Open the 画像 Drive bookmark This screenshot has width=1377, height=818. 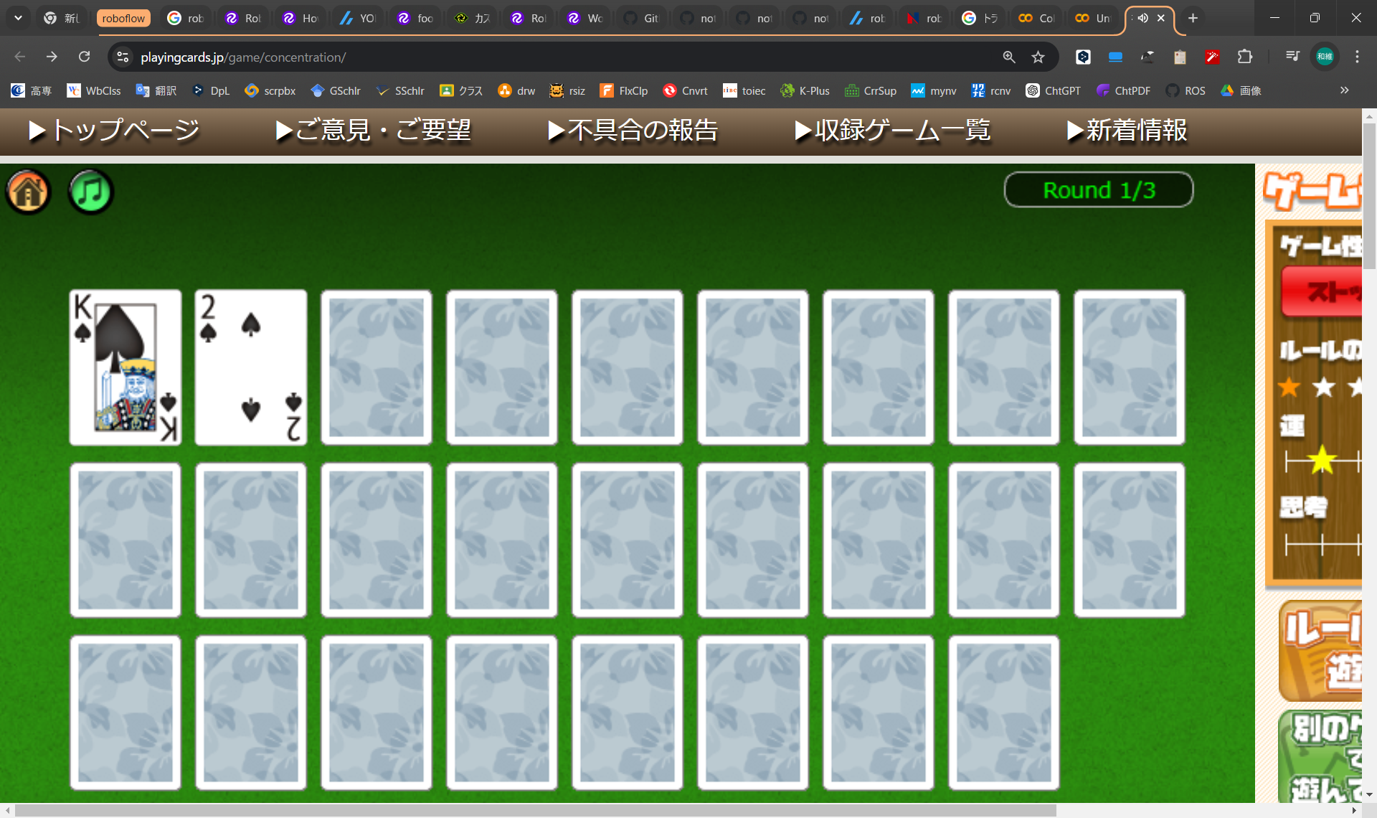coord(1241,90)
